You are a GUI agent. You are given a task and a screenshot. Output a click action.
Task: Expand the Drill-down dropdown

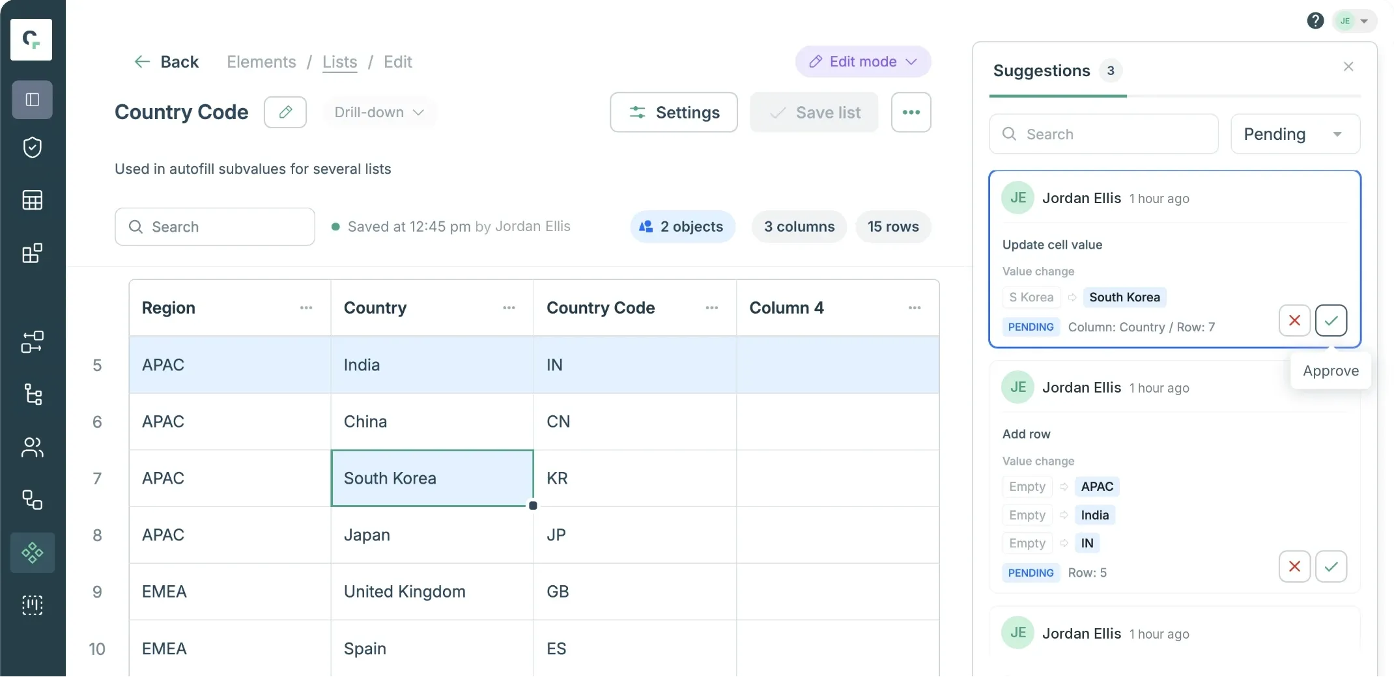click(379, 112)
